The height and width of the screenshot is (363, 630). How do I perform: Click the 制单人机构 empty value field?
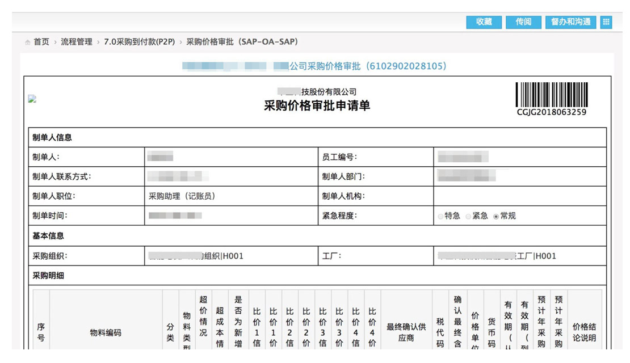519,196
